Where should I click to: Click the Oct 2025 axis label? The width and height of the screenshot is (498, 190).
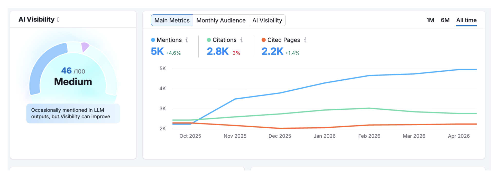190,136
